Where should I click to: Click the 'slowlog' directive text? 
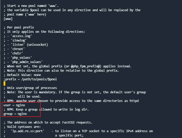click(x=19, y=40)
